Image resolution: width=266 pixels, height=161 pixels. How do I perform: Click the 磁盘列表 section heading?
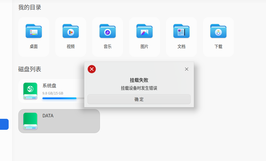[x=30, y=69]
